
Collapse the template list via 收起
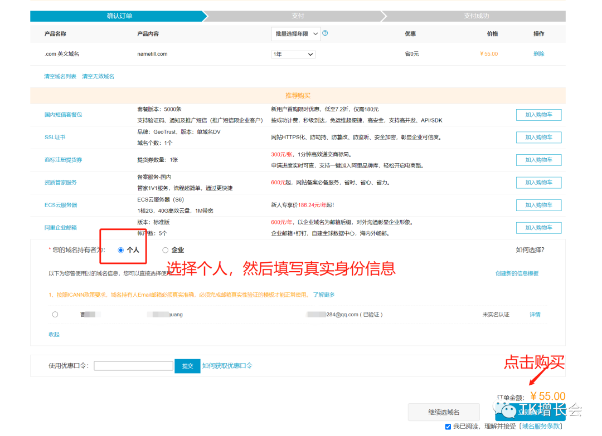pyautogui.click(x=54, y=334)
